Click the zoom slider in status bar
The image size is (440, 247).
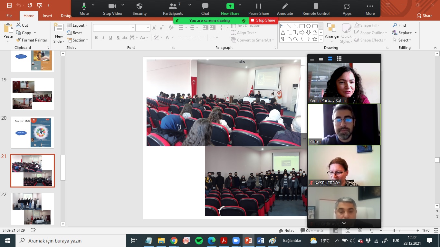(x=399, y=230)
